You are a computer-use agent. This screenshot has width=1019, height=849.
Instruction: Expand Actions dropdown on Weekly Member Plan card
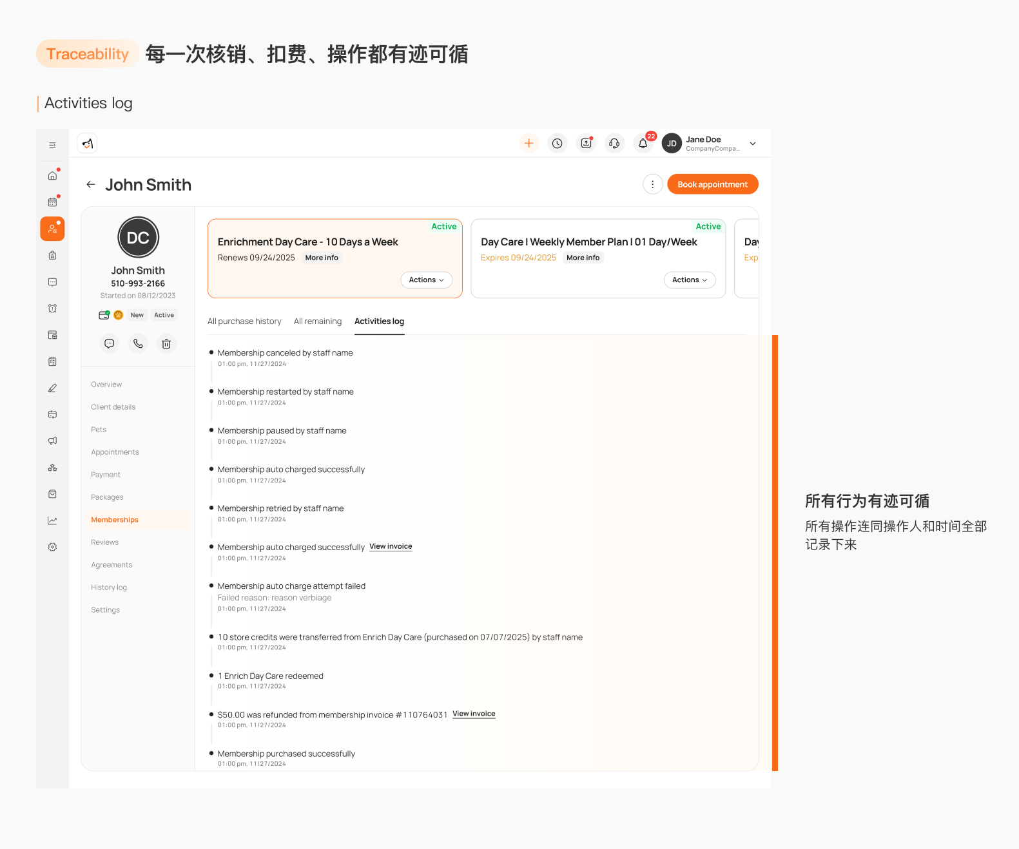[690, 280]
